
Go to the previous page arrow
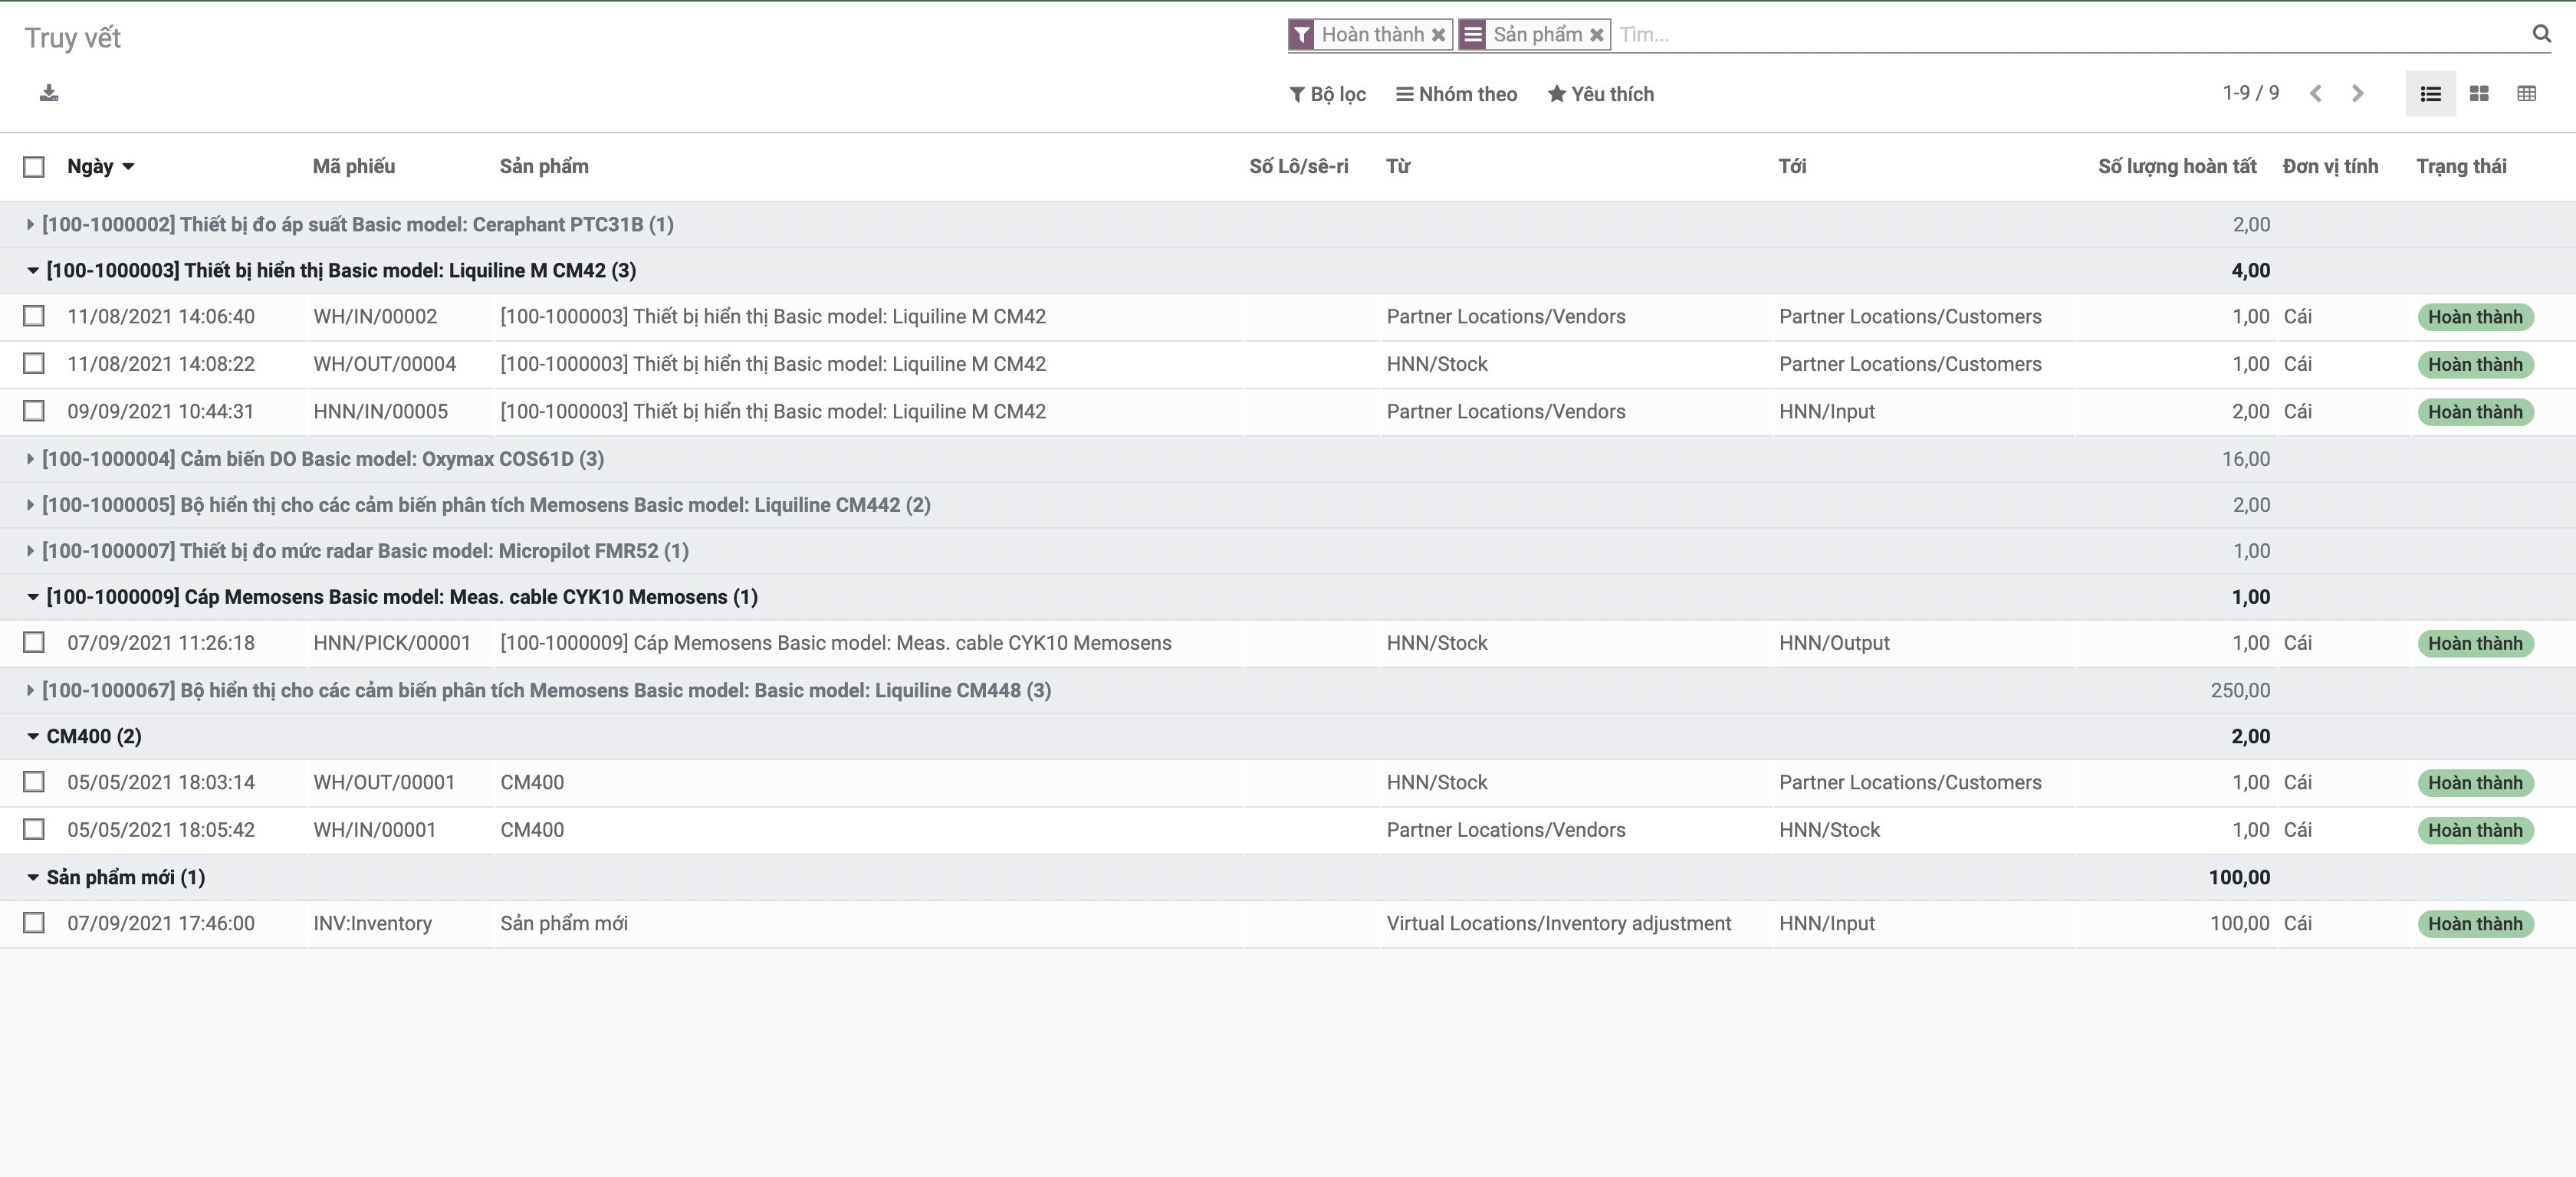pos(2316,94)
